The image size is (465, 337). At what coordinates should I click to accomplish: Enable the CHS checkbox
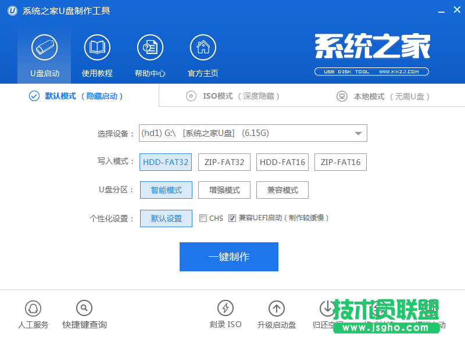pos(203,218)
